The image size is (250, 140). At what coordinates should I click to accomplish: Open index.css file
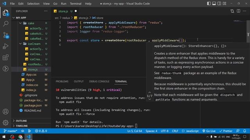click(x=32, y=85)
